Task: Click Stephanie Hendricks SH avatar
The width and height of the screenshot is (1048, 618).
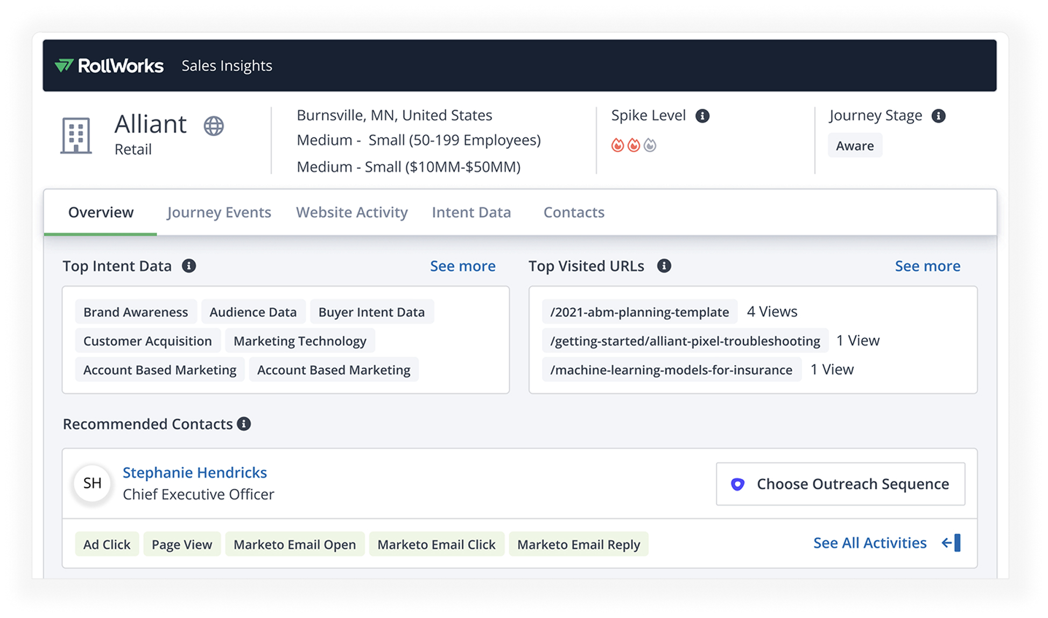Action: click(x=93, y=483)
